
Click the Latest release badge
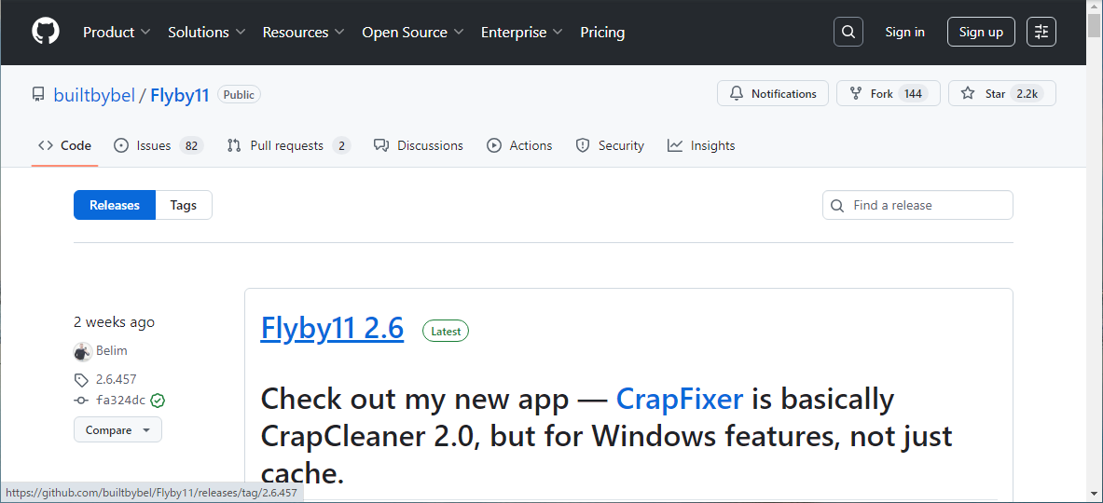pos(446,331)
